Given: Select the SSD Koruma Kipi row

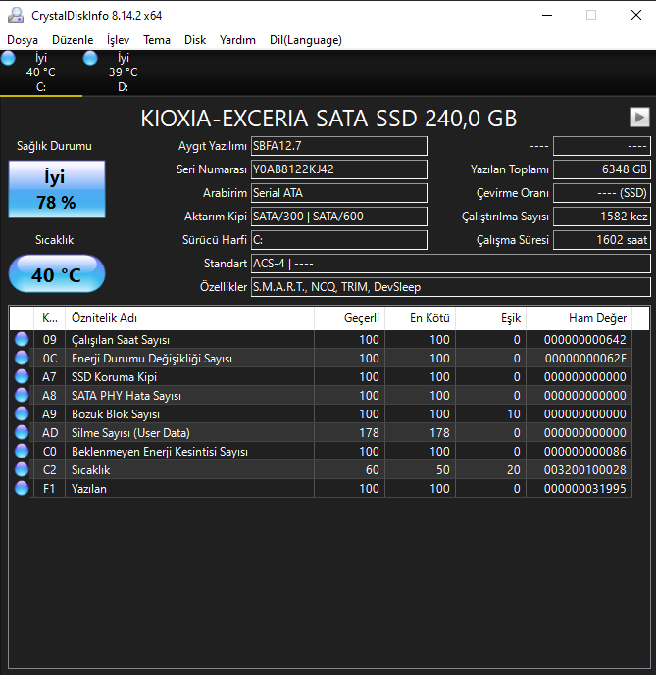Looking at the screenshot, I should tap(321, 376).
